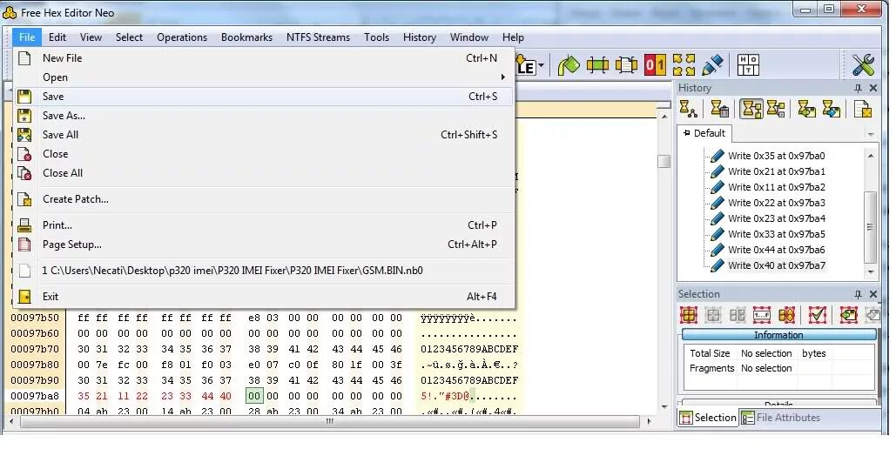Select the Default history tab
The width and height of the screenshot is (896, 449).
(x=704, y=133)
